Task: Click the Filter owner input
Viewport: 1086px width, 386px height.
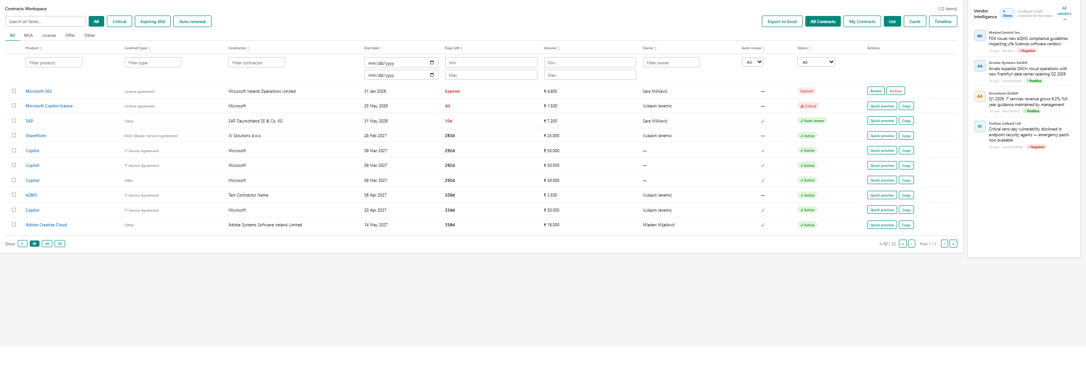Action: pos(671,63)
